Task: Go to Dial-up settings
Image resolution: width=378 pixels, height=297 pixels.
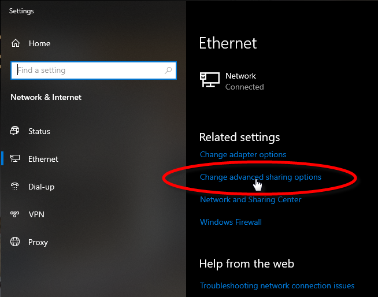Action: (x=42, y=187)
